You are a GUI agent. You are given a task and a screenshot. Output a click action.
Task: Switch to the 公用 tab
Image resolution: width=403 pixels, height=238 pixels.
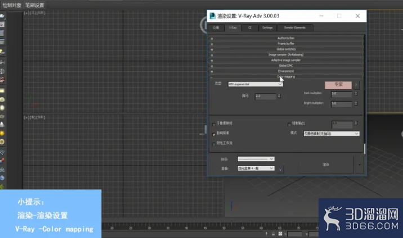(x=216, y=28)
